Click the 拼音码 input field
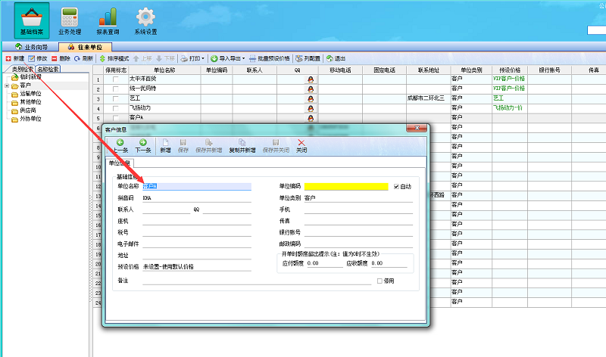The width and height of the screenshot is (606, 357). 195,197
